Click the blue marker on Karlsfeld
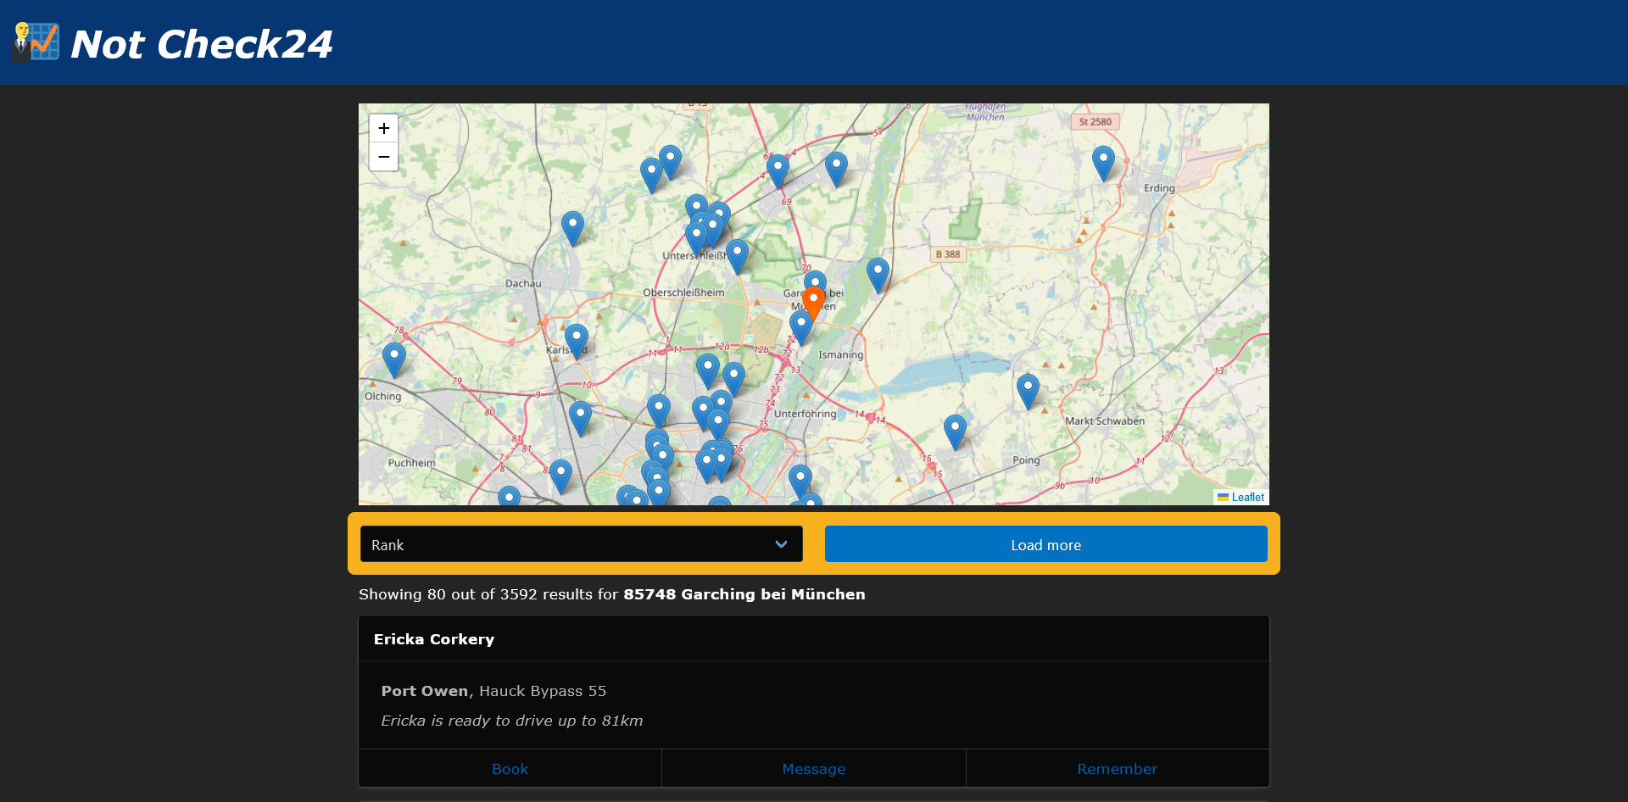Screen dimensions: 1628x802 pyautogui.click(x=577, y=341)
